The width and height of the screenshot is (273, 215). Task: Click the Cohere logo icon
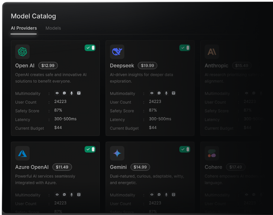click(212, 153)
